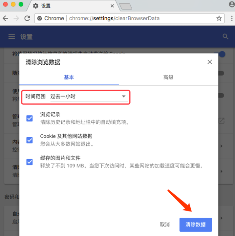This screenshot has height=236, width=235.
Task: Open the settings hamburger menu
Action: 11,36
